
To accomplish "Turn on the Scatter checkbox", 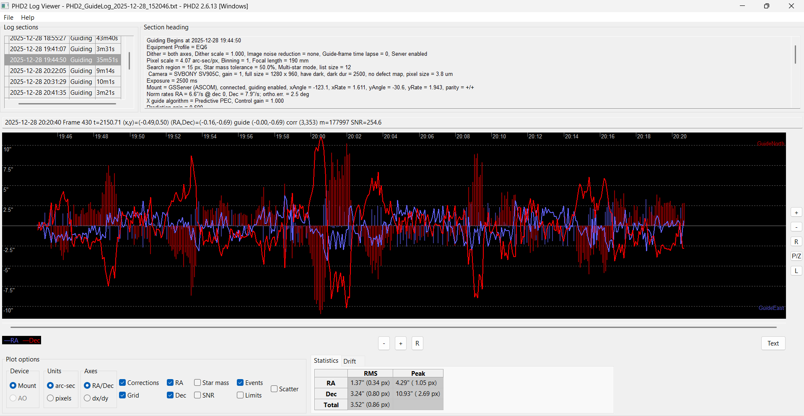I will (274, 389).
